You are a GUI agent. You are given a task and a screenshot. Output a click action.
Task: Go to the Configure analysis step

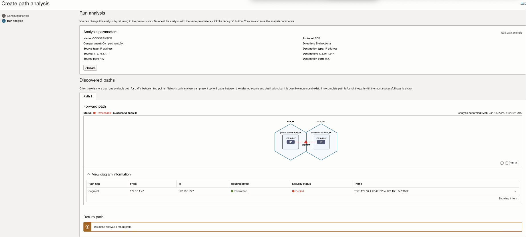(18, 16)
